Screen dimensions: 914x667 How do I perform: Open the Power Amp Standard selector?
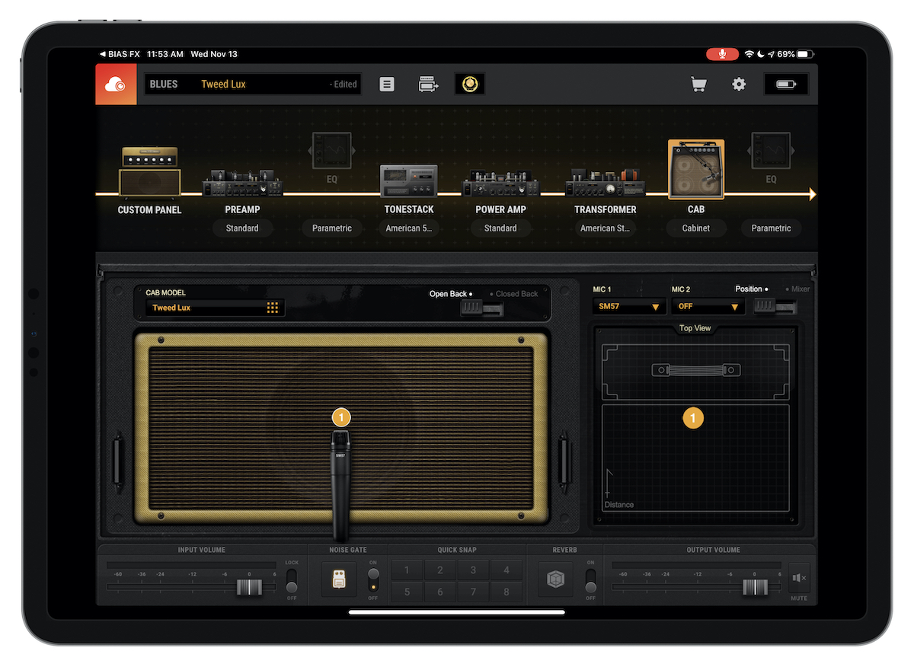click(x=500, y=228)
